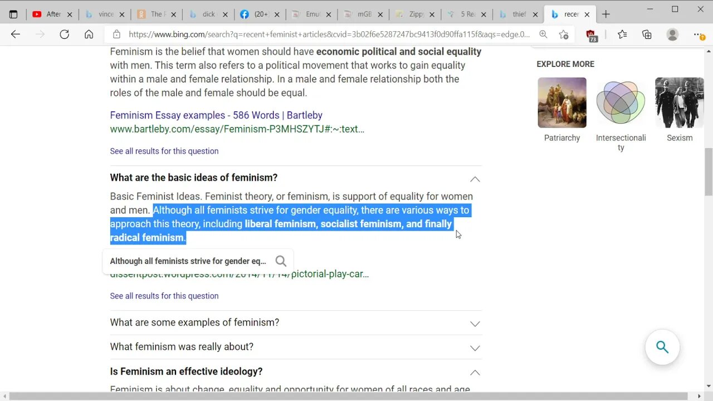This screenshot has width=713, height=401.
Task: Close the active 'recent' Bing tab
Action: point(587,14)
